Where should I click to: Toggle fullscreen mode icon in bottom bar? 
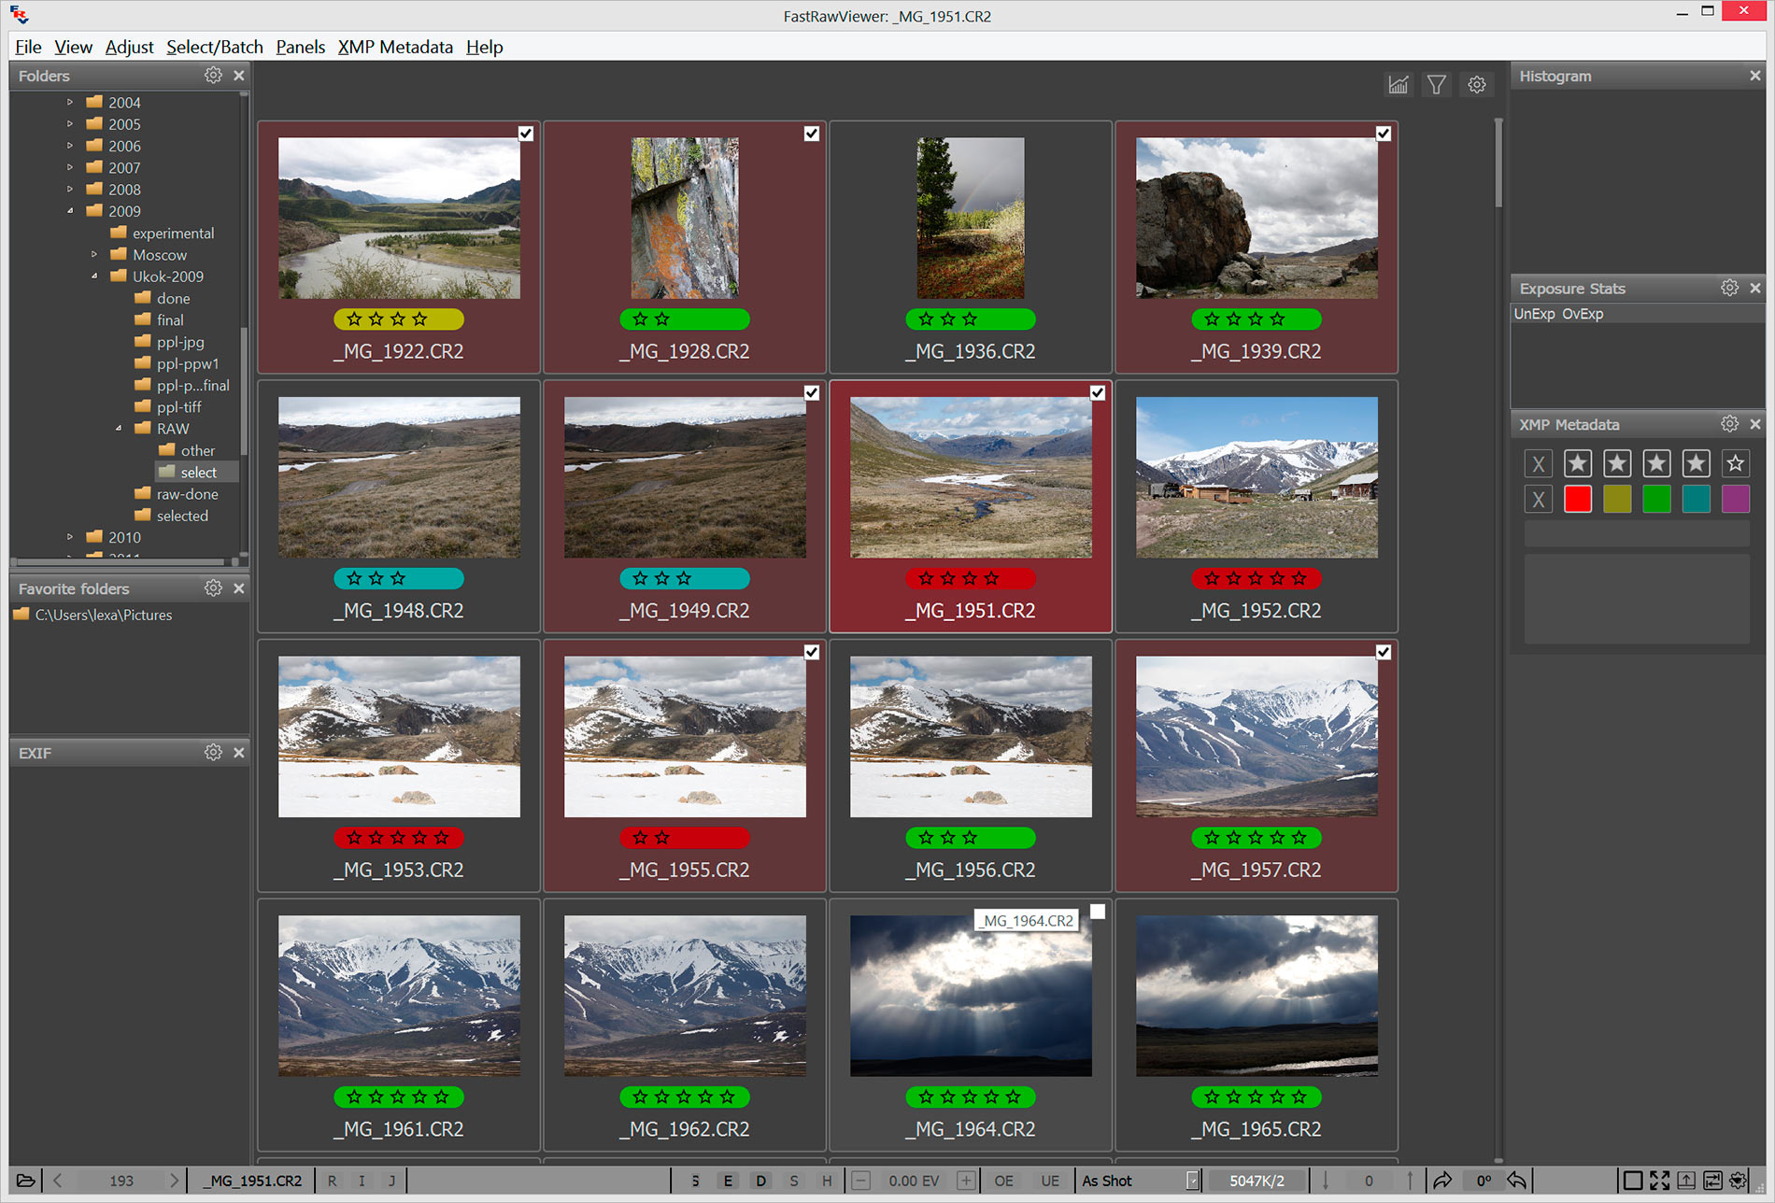(1659, 1181)
